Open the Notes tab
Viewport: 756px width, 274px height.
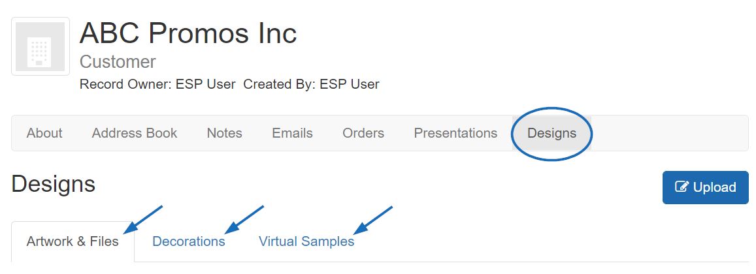coord(224,133)
